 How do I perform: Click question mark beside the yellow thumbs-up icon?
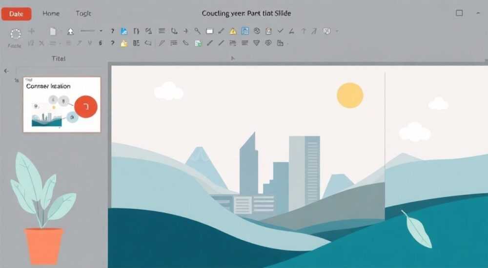coord(112,43)
